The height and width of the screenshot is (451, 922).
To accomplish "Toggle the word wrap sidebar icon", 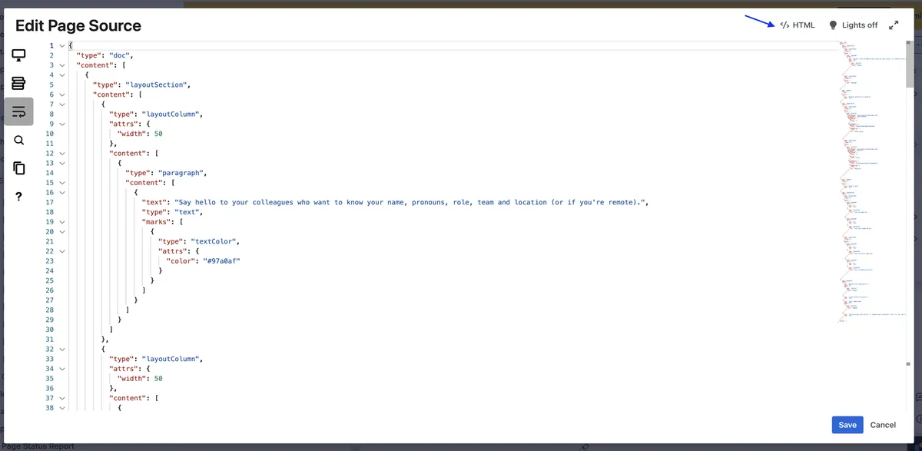I will pyautogui.click(x=18, y=111).
